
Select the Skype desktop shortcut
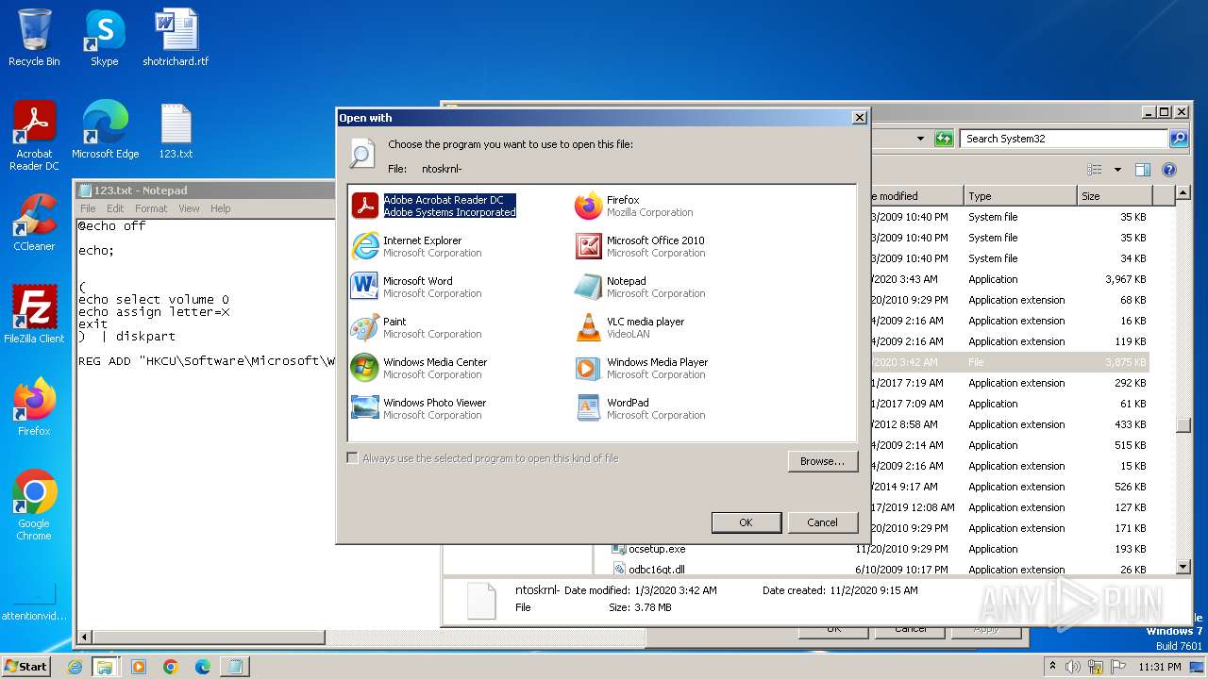104,38
